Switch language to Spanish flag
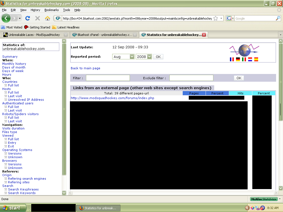Screen dimensions: 283x212 tap(256, 59)
